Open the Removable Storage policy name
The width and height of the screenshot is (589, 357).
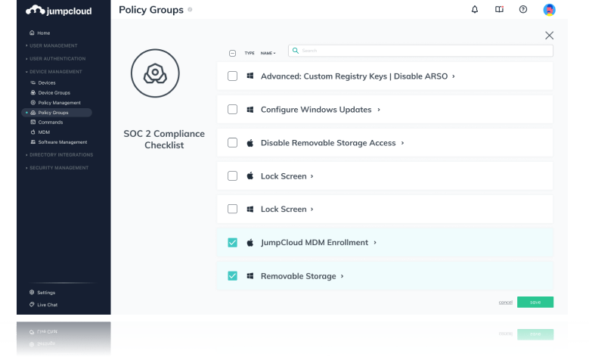tap(298, 276)
